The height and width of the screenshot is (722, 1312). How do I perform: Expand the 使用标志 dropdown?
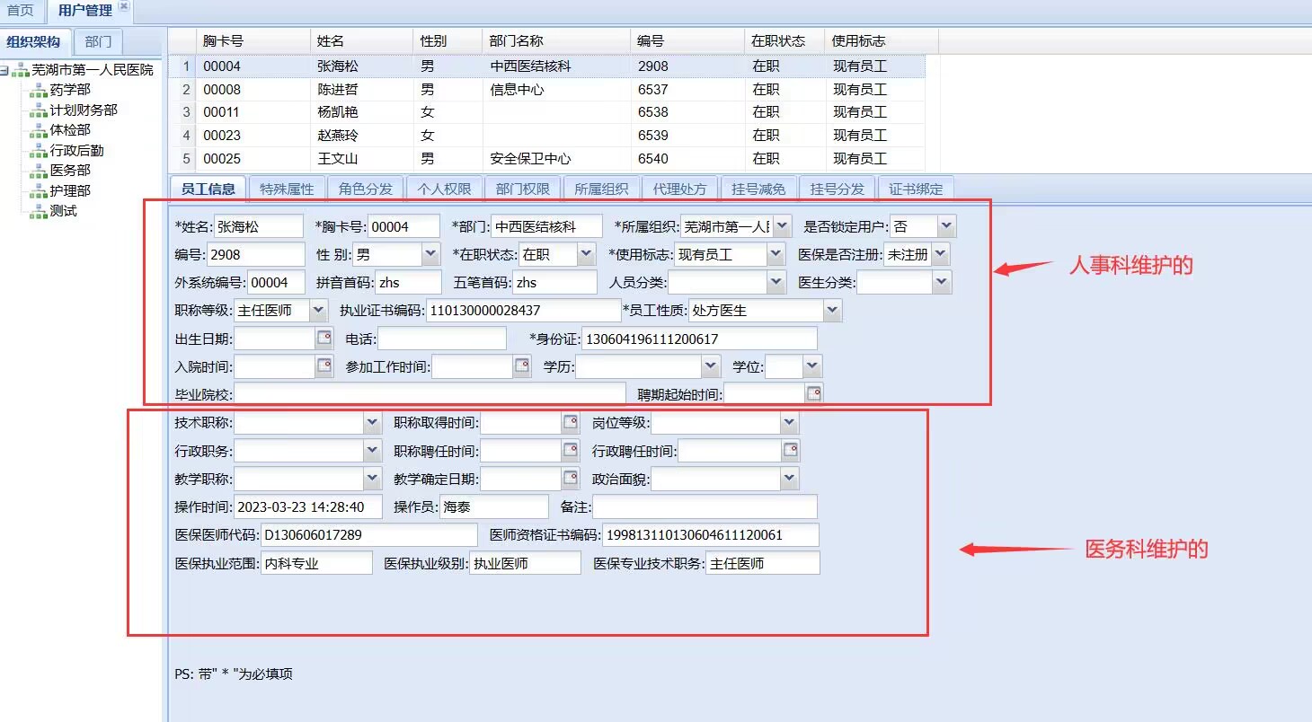(x=776, y=255)
